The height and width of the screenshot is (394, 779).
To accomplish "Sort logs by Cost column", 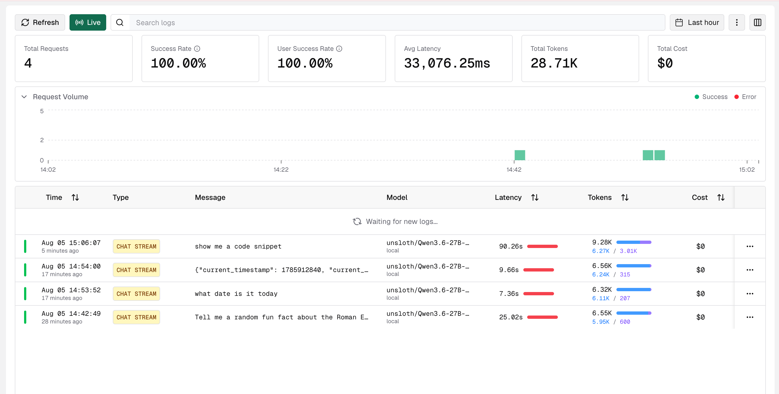I will pyautogui.click(x=721, y=197).
